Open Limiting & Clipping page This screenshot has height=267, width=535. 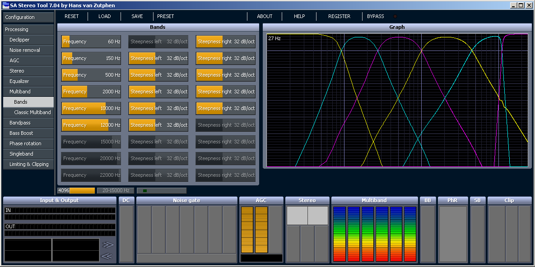pyautogui.click(x=28, y=164)
